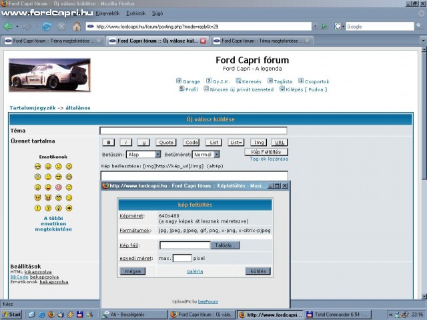This screenshot has width=427, height=320.
Task: Reload the page with the blue refresh icon
Action: click(47, 27)
